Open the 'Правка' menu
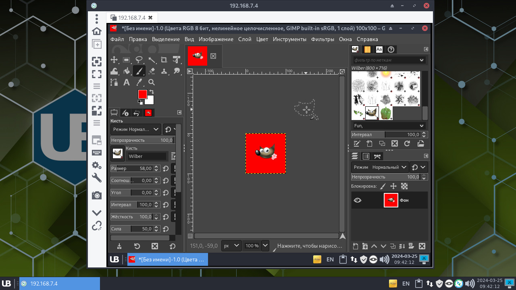The image size is (516, 290). pyautogui.click(x=138, y=39)
